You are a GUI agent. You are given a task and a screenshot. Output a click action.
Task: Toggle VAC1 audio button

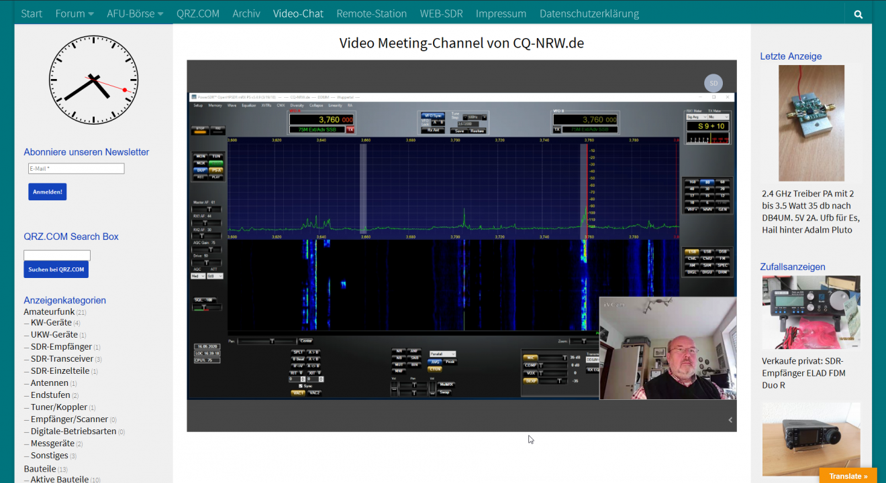point(298,393)
